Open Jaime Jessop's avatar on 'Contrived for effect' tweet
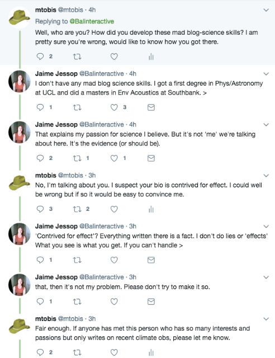This screenshot has width=275, height=358. [20, 234]
